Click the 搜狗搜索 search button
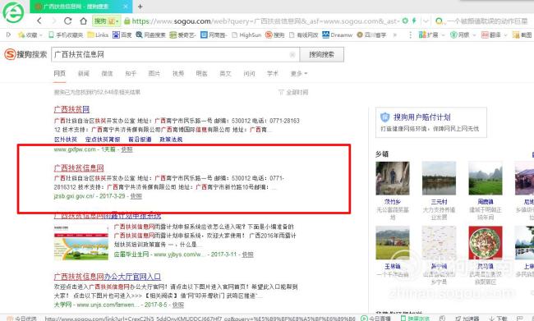The height and width of the screenshot is (321, 534). (321, 54)
